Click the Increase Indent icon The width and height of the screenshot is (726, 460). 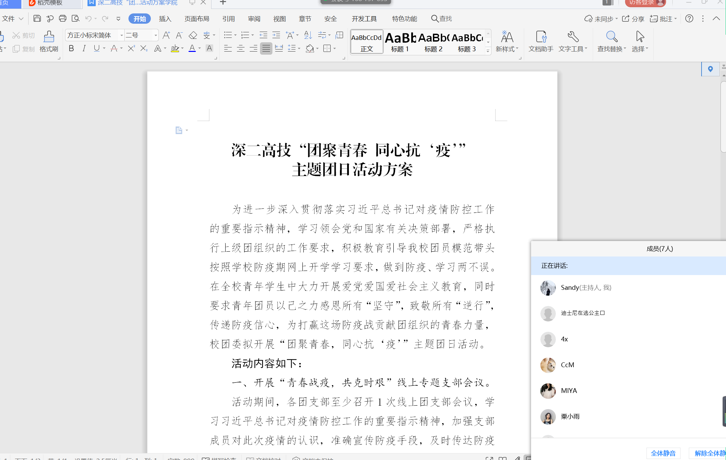coord(276,35)
